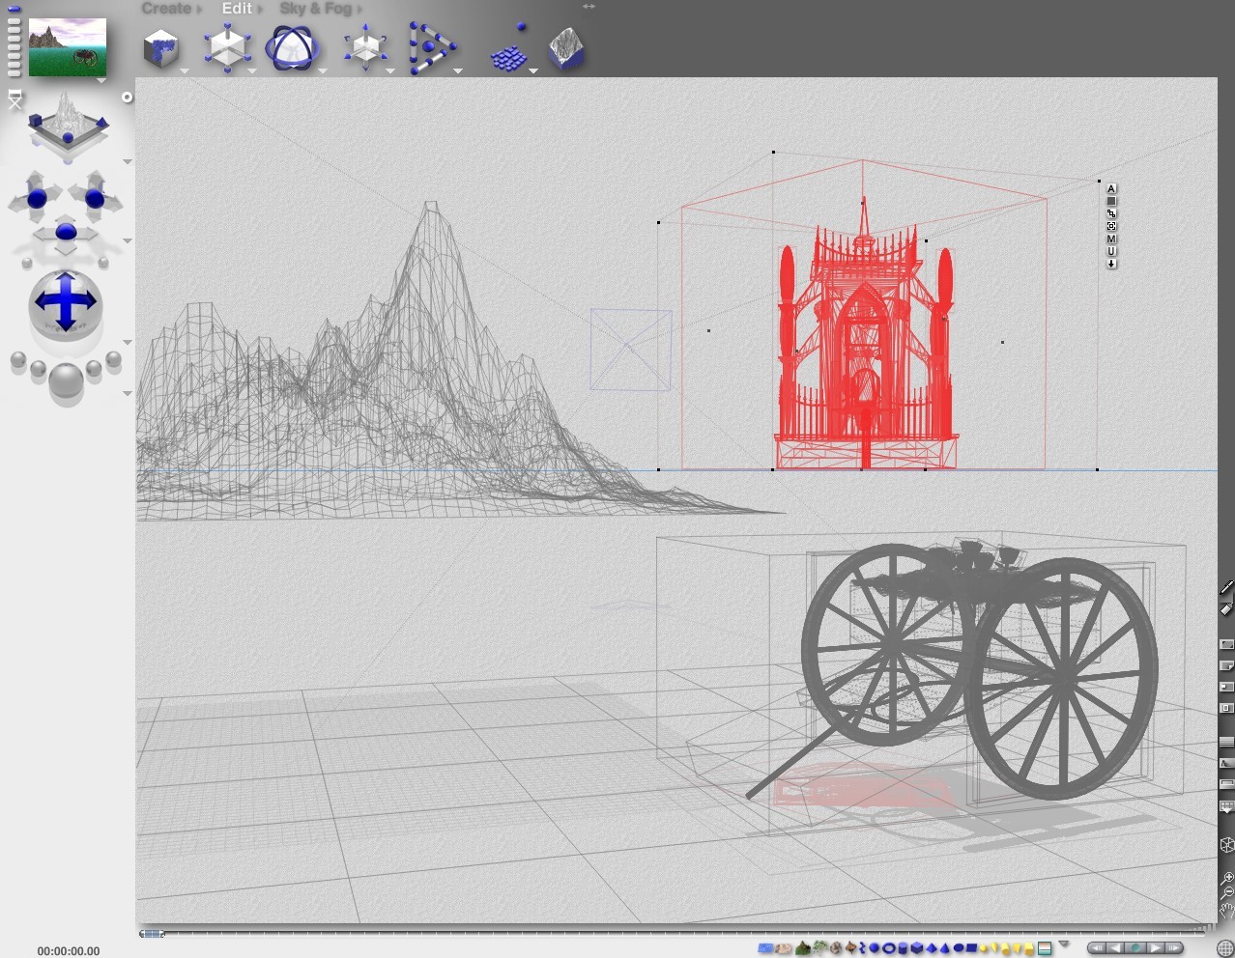The width and height of the screenshot is (1235, 958).
Task: Select the Reposition tool icon
Action: click(x=365, y=47)
